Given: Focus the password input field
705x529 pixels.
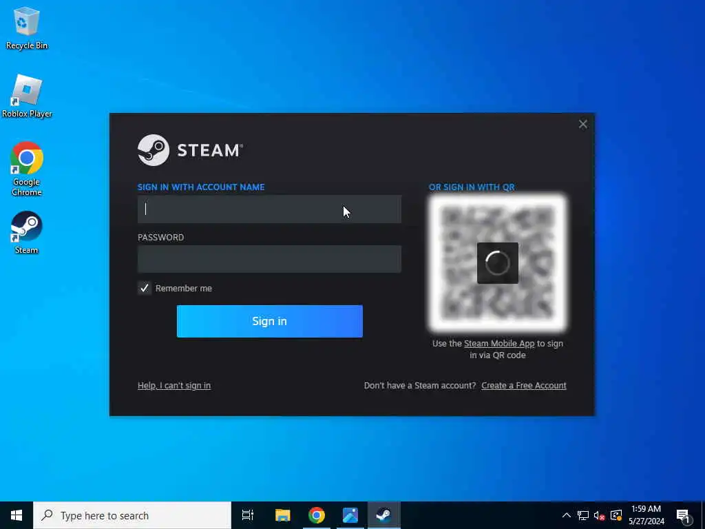Looking at the screenshot, I should pos(269,259).
